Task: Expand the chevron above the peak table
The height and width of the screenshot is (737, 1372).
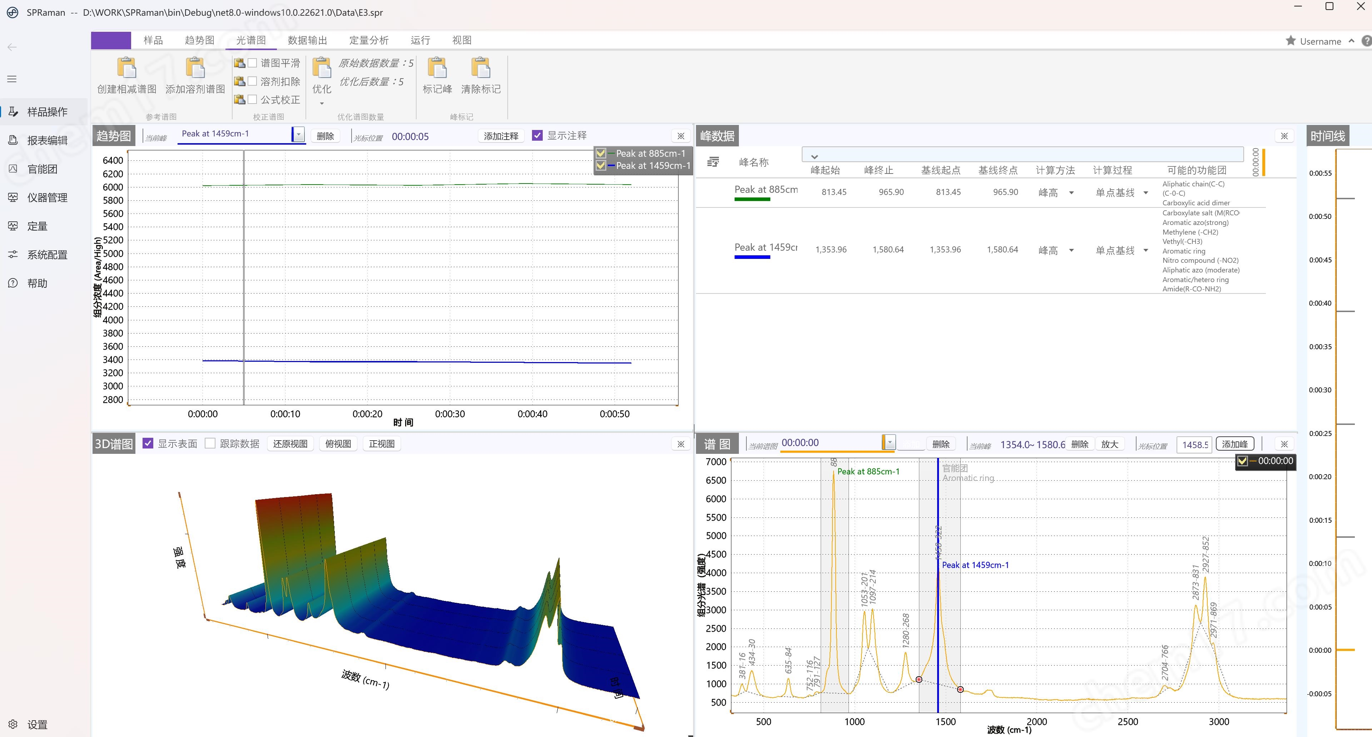Action: pos(814,156)
